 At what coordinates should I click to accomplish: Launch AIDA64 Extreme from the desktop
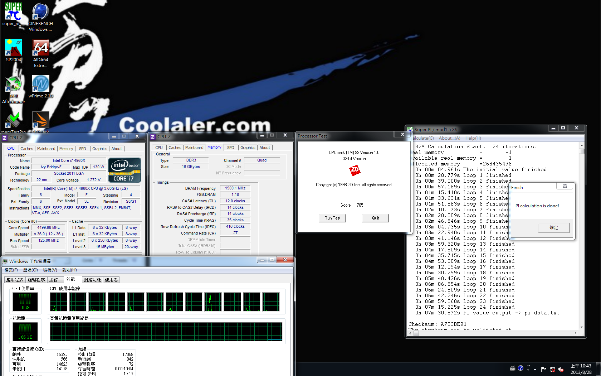click(x=40, y=53)
